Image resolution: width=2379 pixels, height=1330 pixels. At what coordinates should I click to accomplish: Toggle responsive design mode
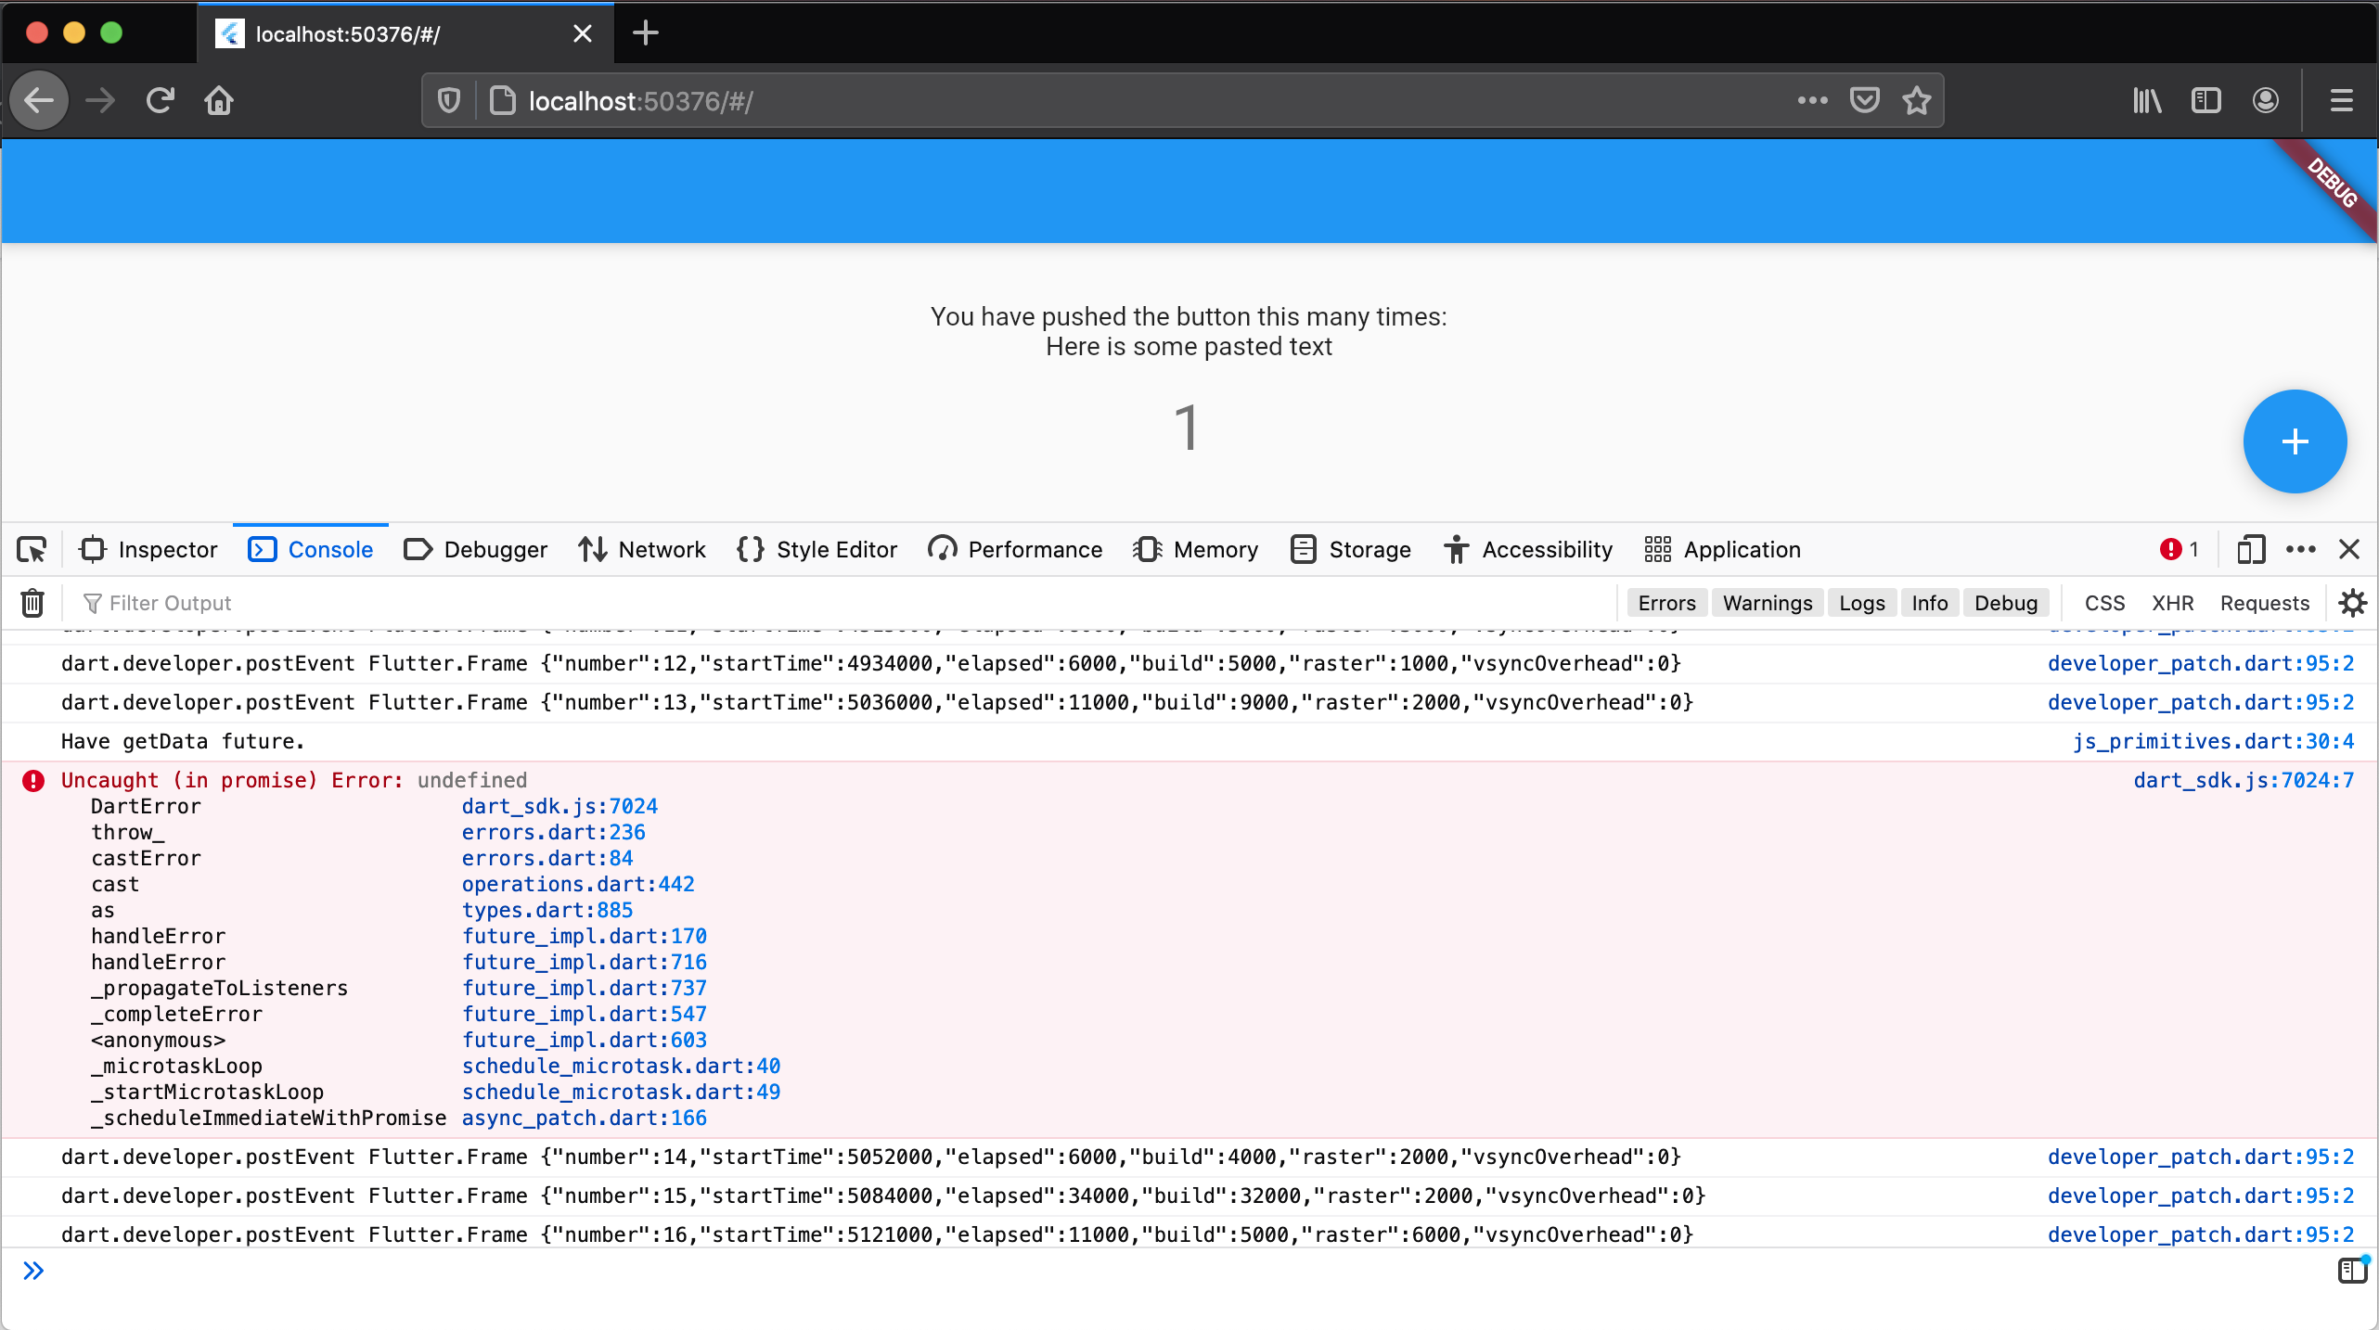pos(2249,549)
